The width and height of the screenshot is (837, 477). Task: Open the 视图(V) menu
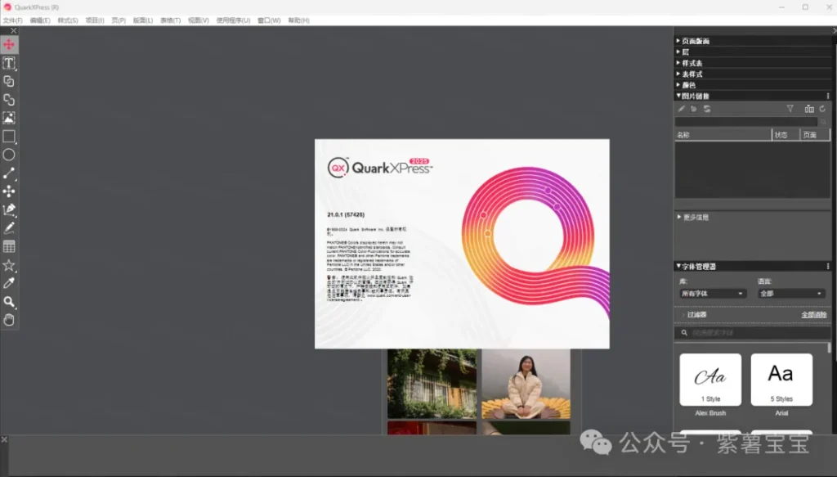coord(198,20)
